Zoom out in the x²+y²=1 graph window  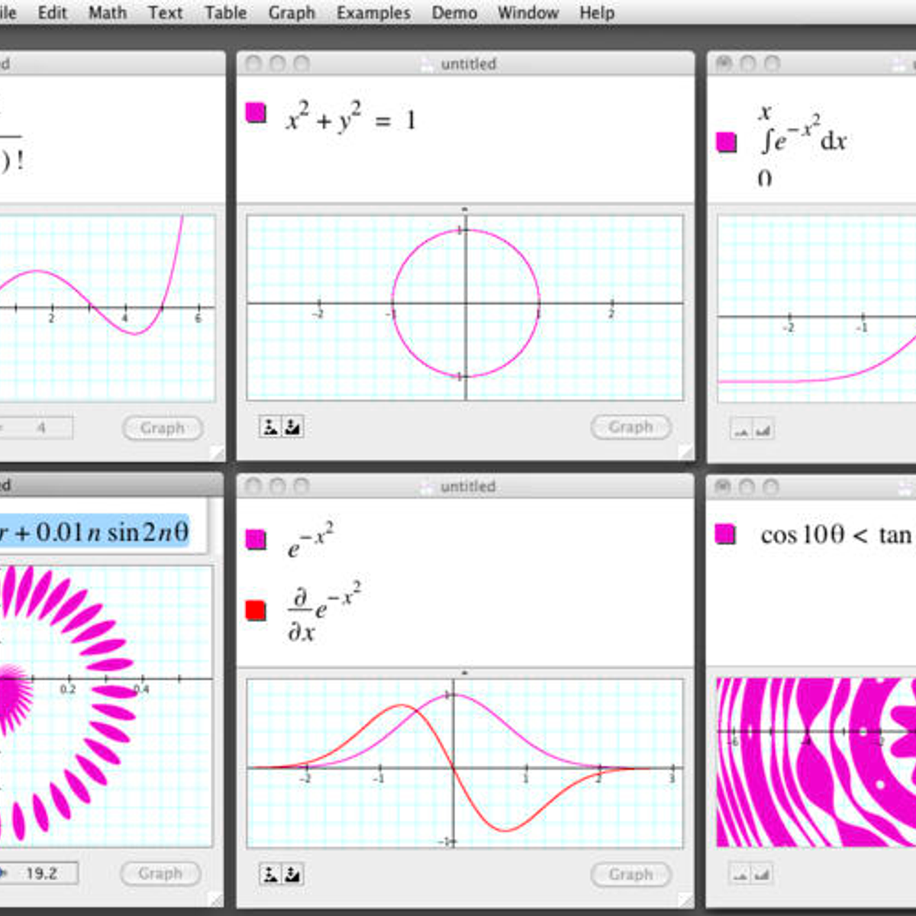tap(270, 427)
